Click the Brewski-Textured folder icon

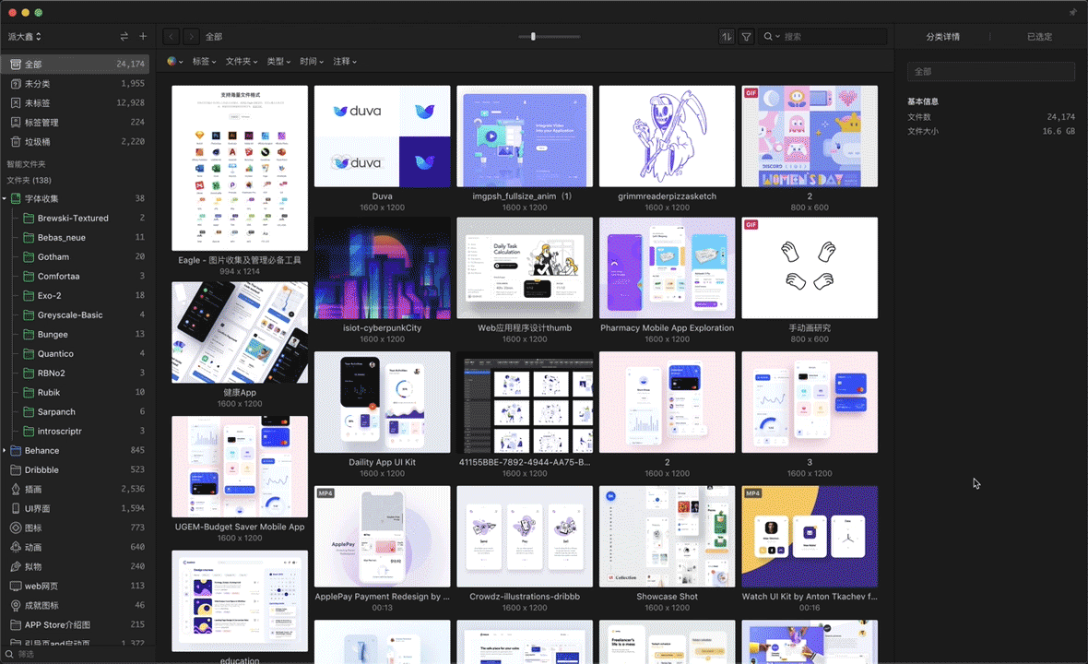pyautogui.click(x=29, y=218)
